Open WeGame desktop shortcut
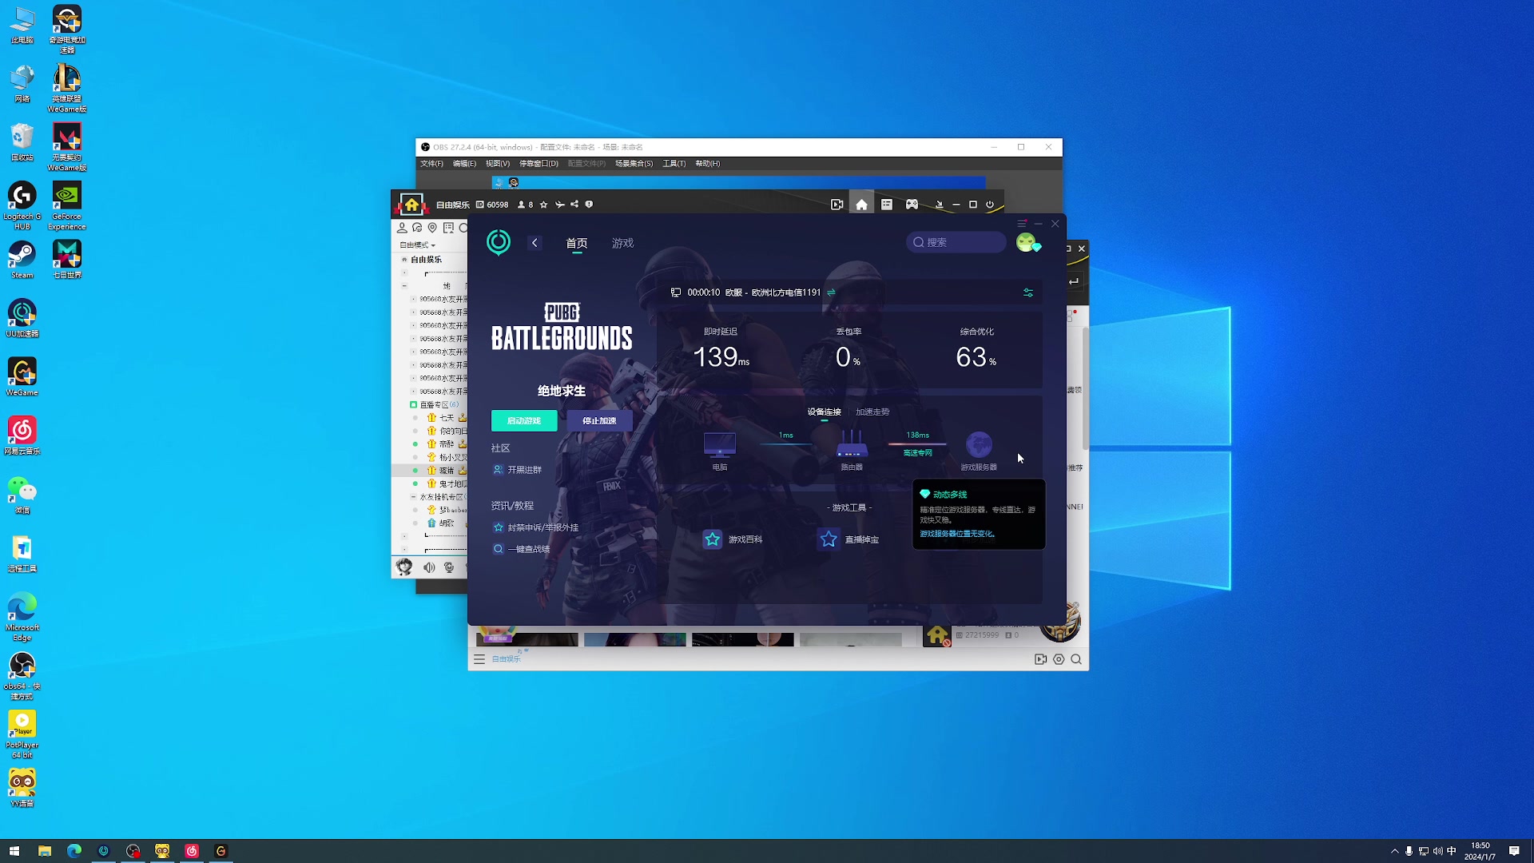This screenshot has width=1534, height=863. 22,377
